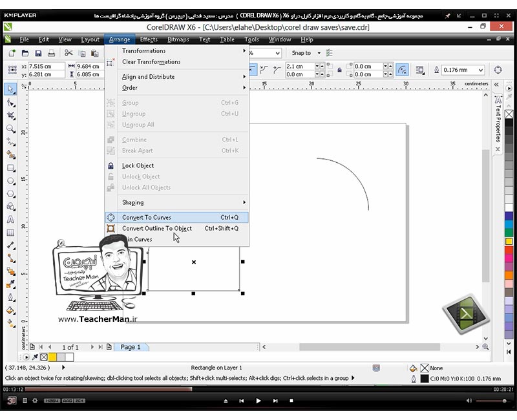
Task: Choose Convert Outline To Object entry
Action: [176, 228]
